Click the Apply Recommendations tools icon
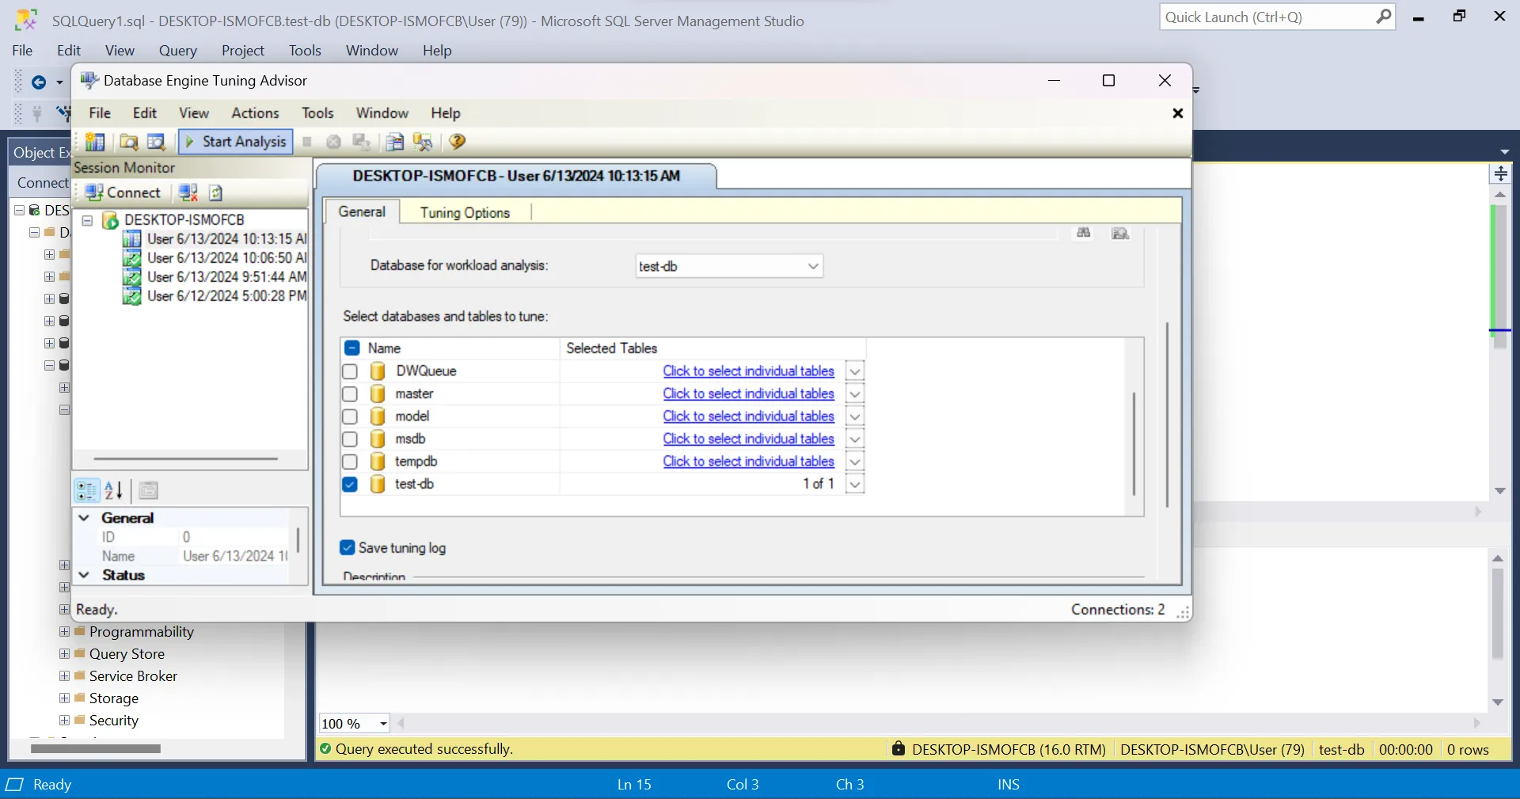This screenshot has width=1520, height=799. 424,142
